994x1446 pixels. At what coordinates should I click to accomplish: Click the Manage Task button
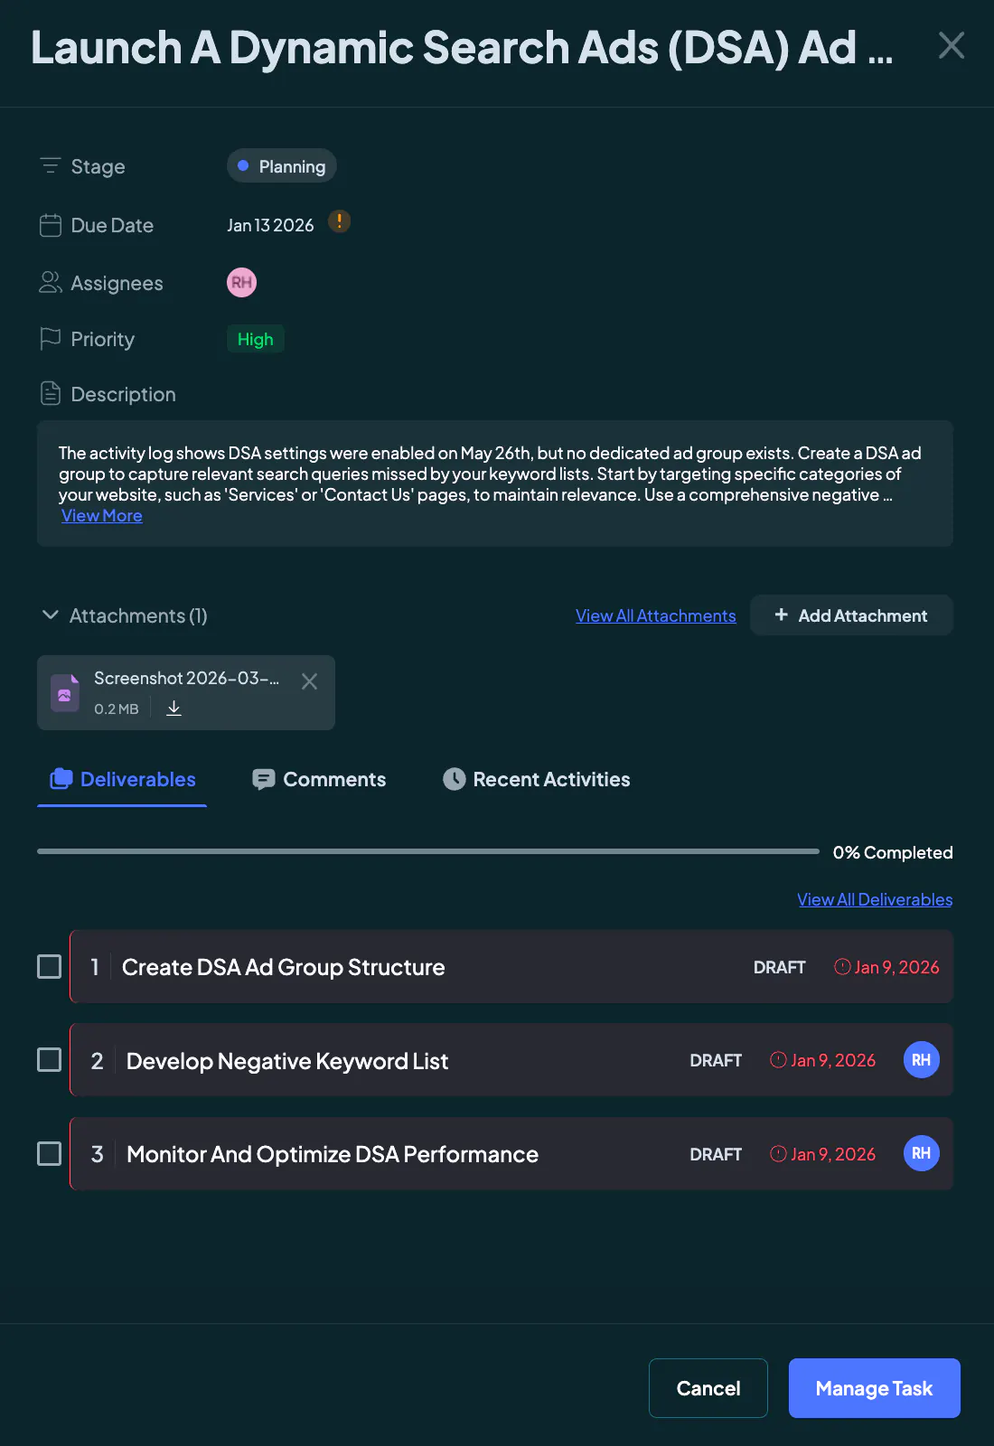(875, 1388)
